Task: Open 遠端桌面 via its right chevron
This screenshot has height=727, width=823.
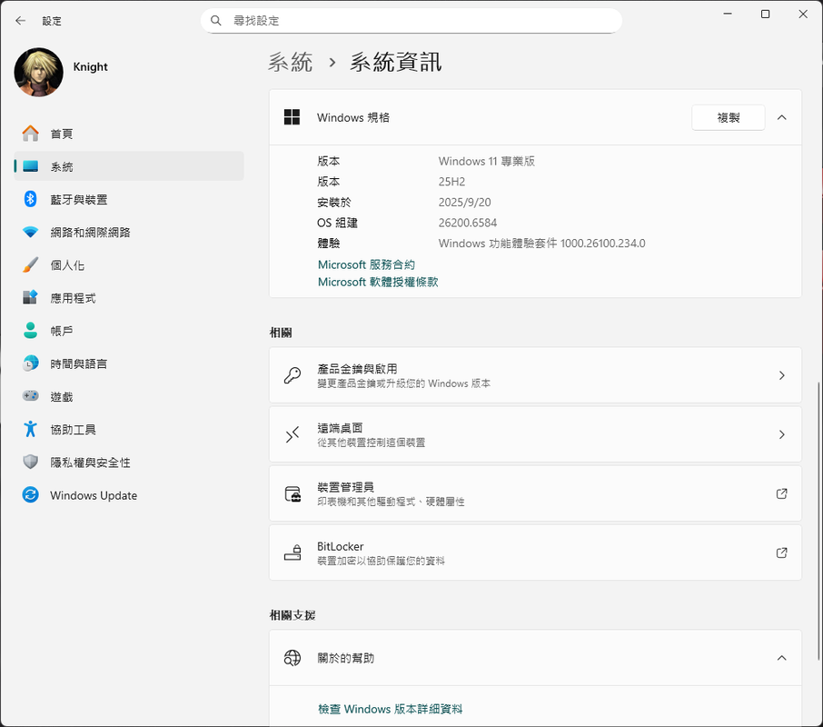Action: tap(781, 434)
